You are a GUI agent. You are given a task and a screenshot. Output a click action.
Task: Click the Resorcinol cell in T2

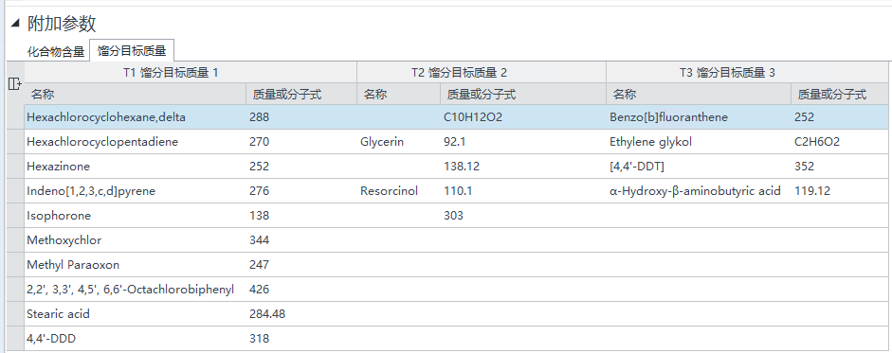398,190
